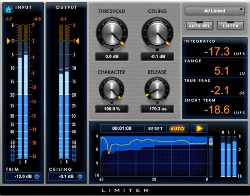Click the Release 170.3 us value field

(157, 108)
